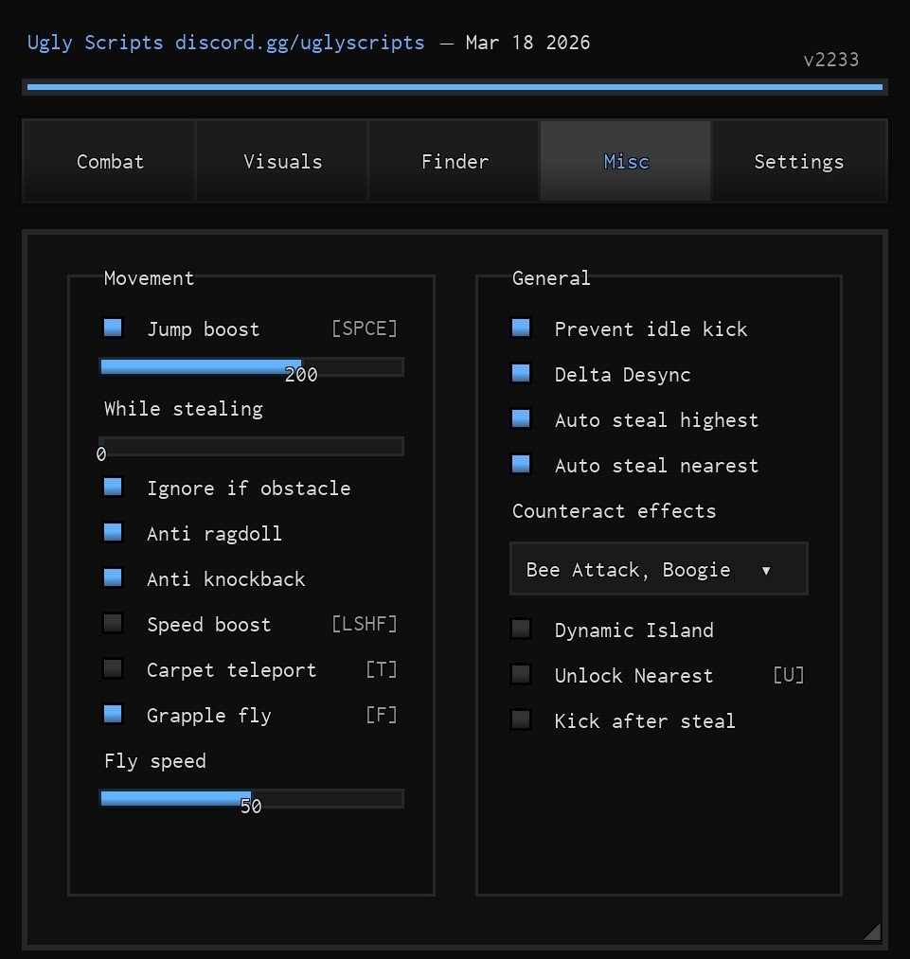
Task: Turn off Anti knockback
Action: coord(113,578)
